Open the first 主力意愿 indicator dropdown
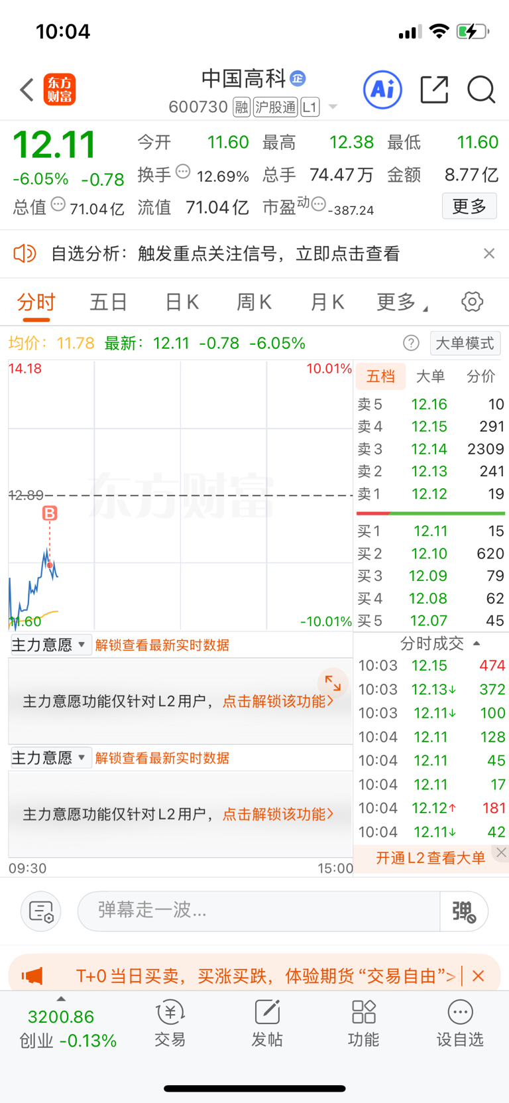Viewport: 509px width, 1103px height. pos(50,645)
